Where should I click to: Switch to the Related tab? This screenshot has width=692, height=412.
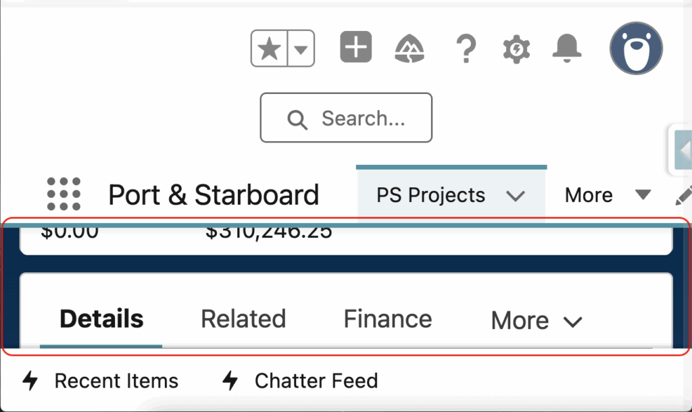pyautogui.click(x=243, y=319)
